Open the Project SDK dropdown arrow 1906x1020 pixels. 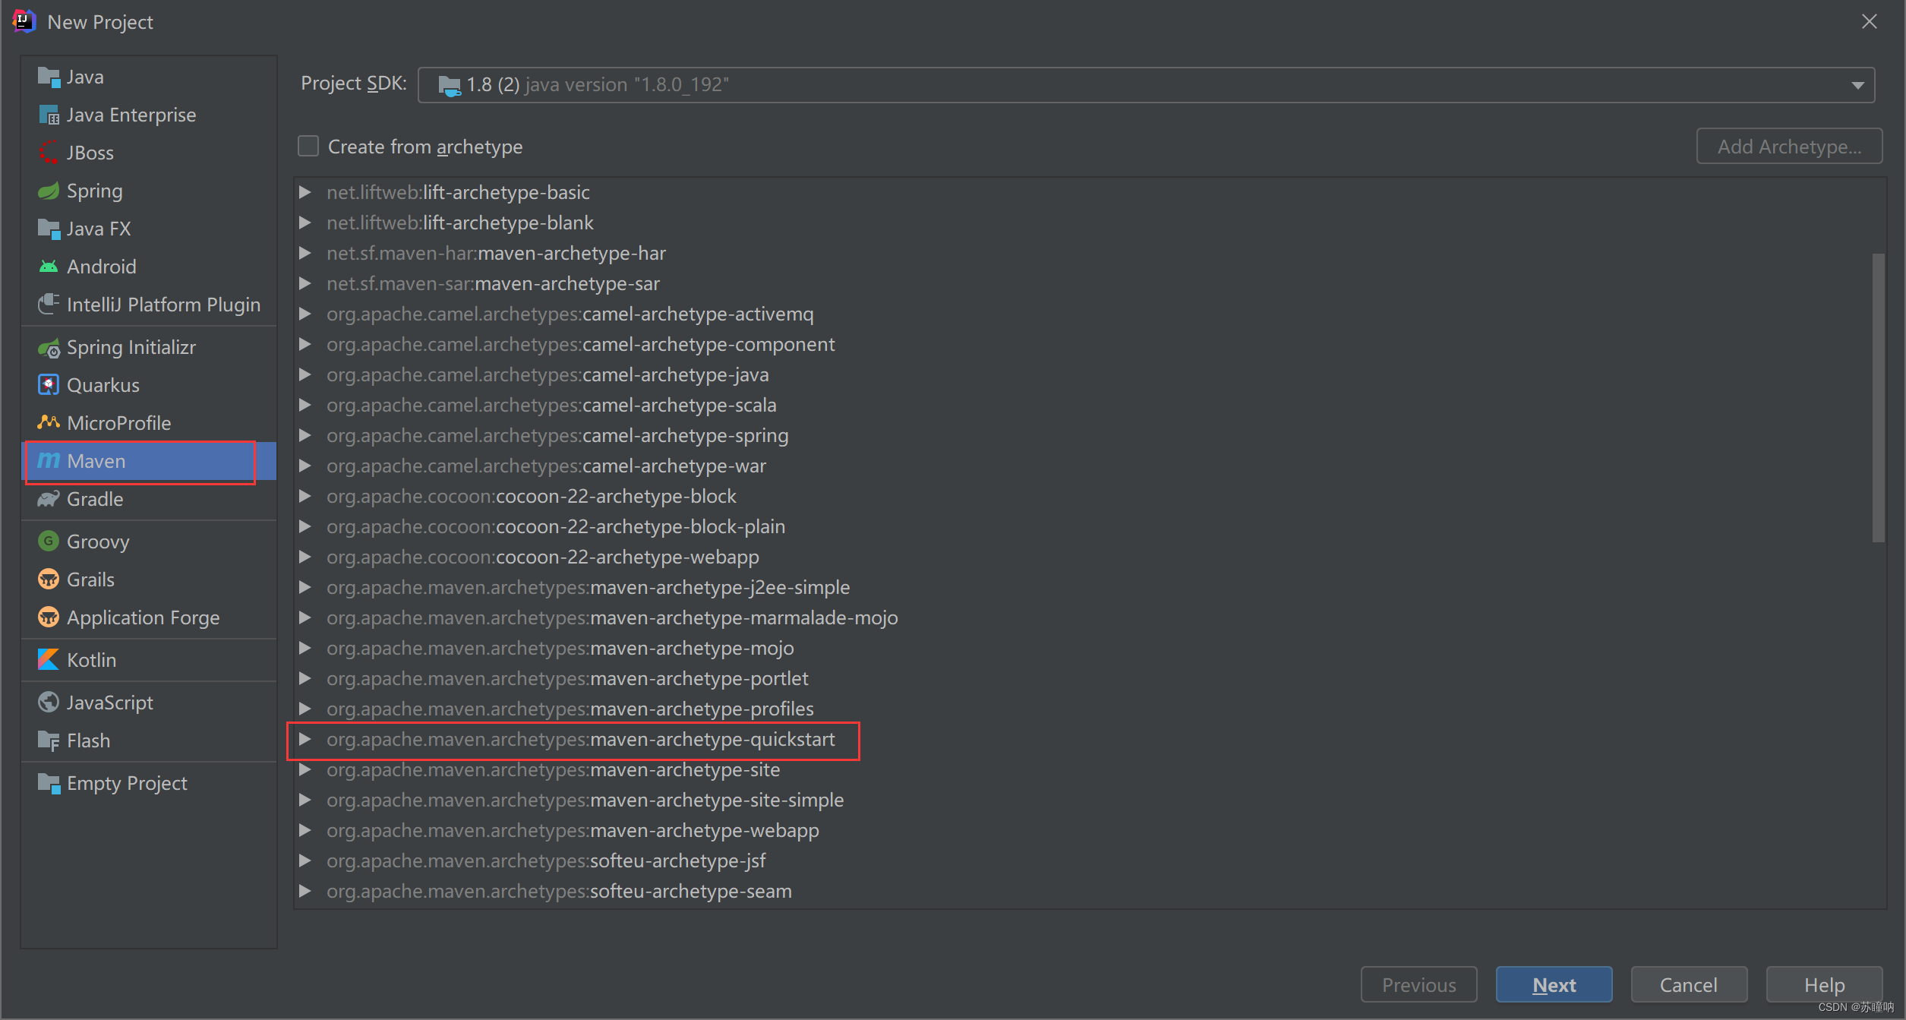[1857, 85]
